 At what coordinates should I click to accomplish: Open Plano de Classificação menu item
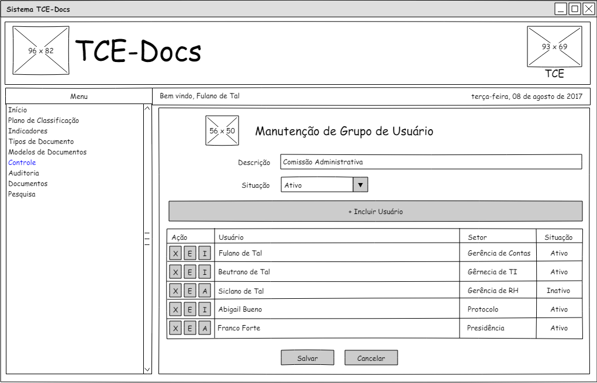(44, 120)
